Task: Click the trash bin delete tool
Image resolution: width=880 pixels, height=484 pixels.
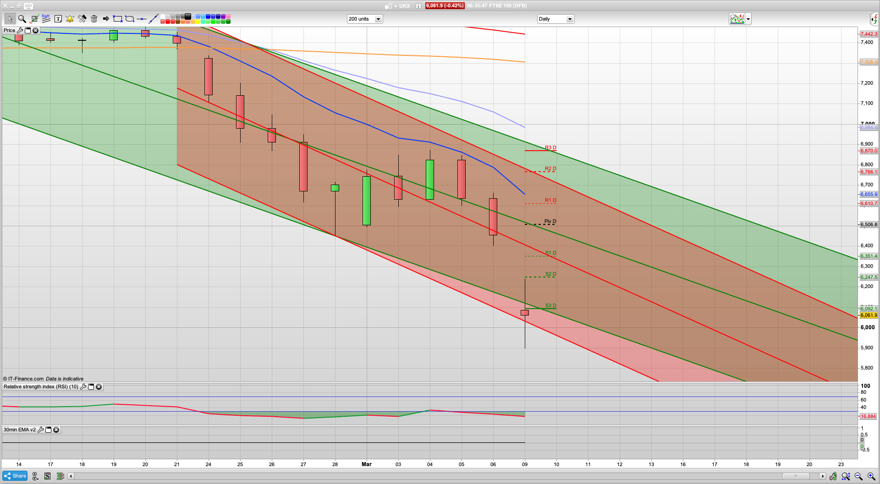Action: pyautogui.click(x=94, y=19)
